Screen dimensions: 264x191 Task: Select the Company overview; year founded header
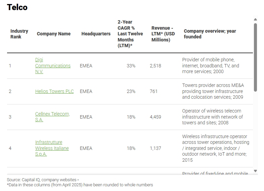[x=210, y=34]
